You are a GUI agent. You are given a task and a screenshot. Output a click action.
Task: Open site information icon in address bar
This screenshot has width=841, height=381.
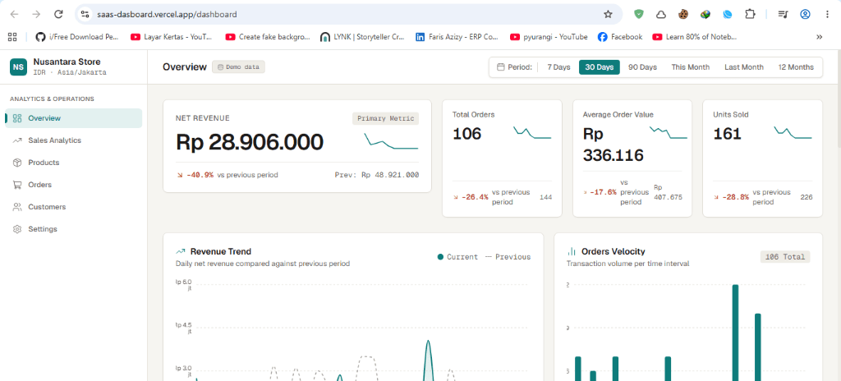click(x=85, y=15)
